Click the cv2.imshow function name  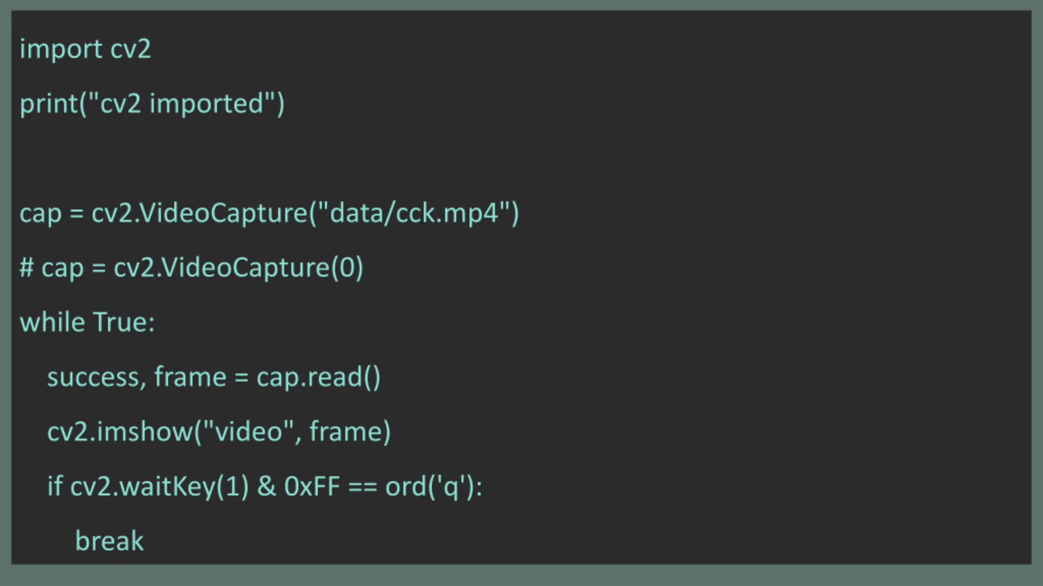click(120, 431)
